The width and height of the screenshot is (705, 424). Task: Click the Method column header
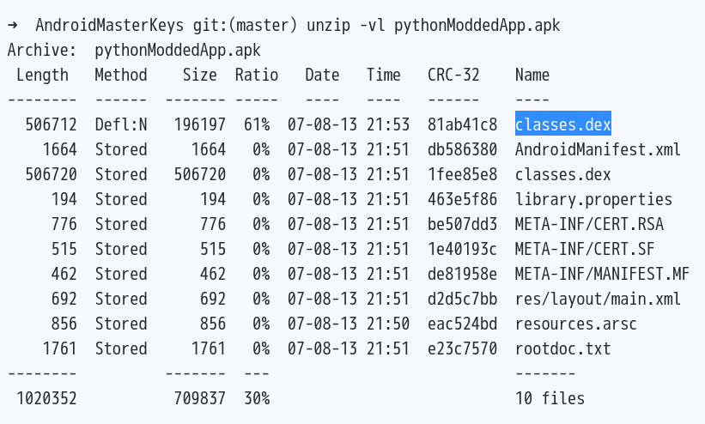pos(121,75)
